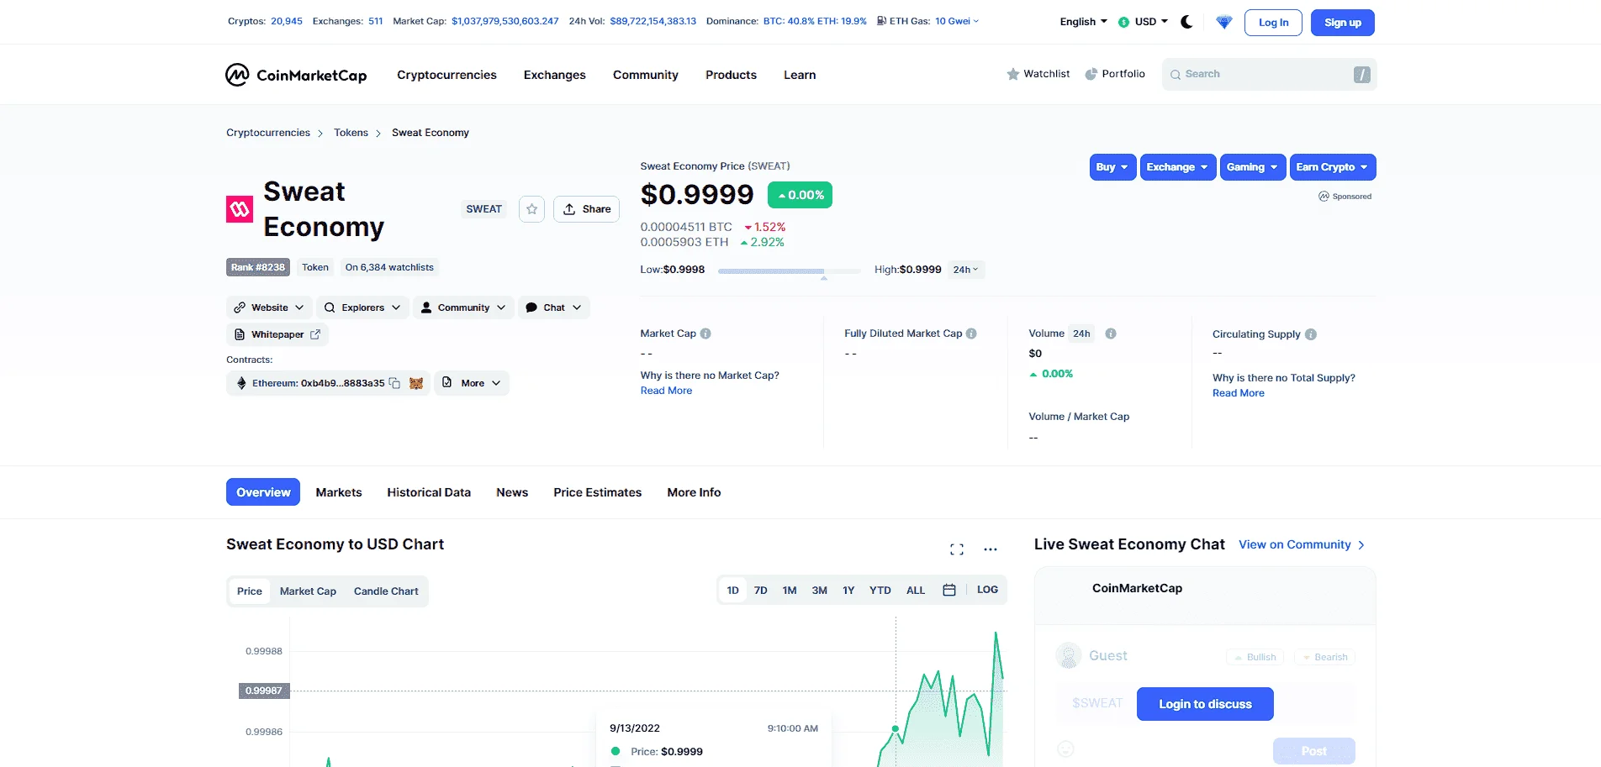Switch to the Markets tab
Viewport: 1601px width, 767px height.
coord(339,492)
